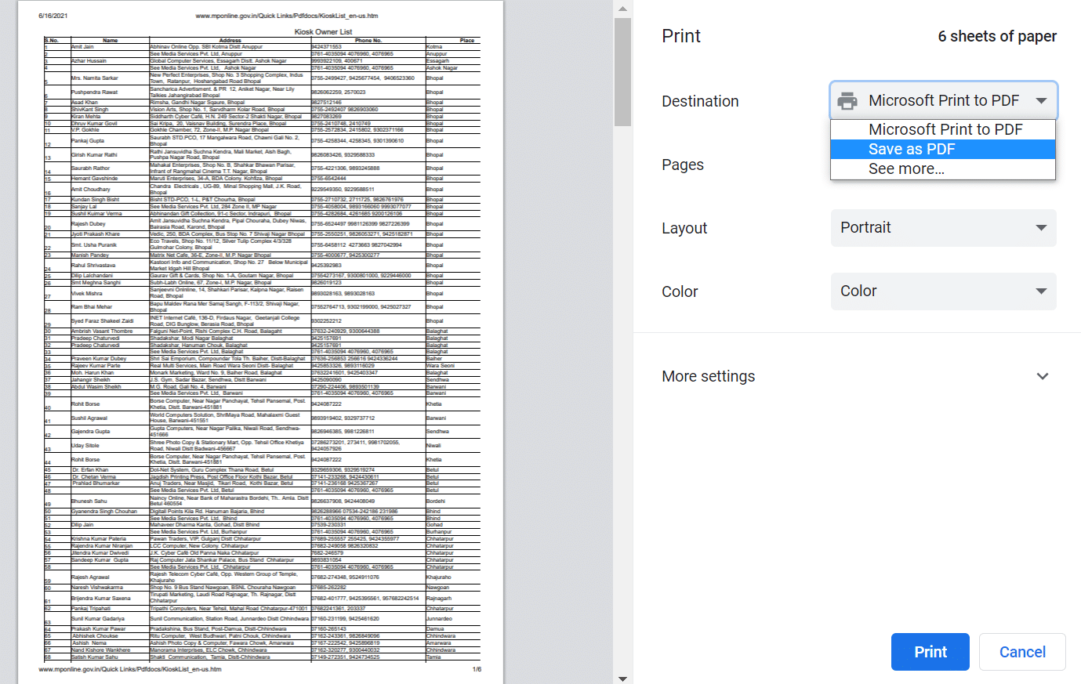Open the Color dropdown

pos(943,291)
